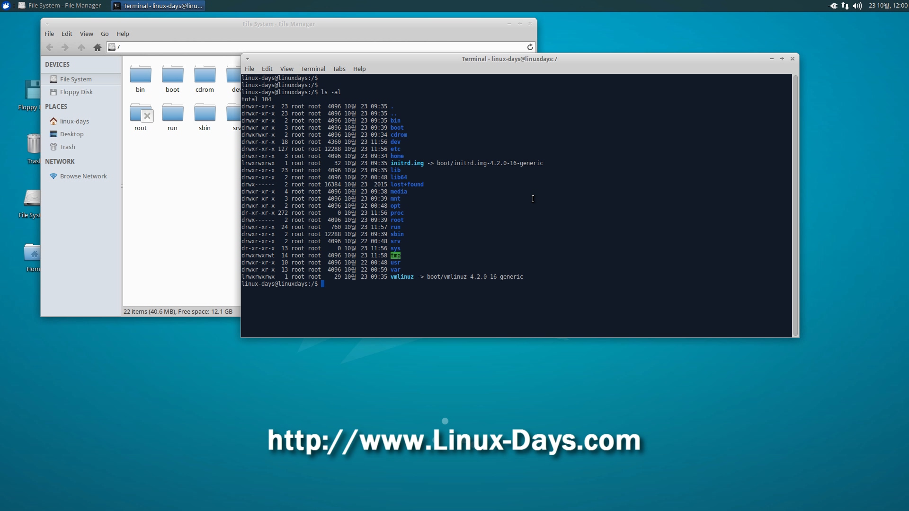Click the volume icon in the system tray

pos(857,6)
